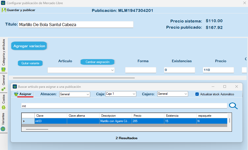Click the Costos tab icon
248x150 pixels.
pos(3,107)
